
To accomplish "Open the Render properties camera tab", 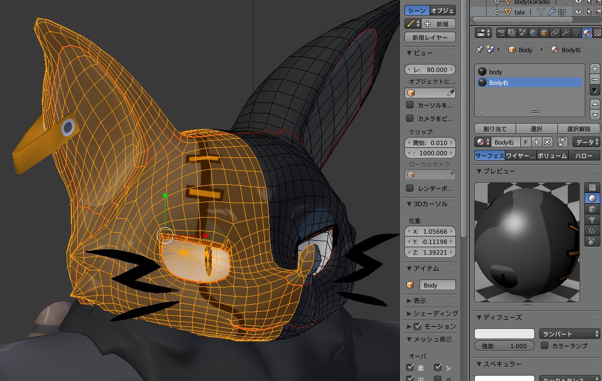I will pyautogui.click(x=501, y=33).
